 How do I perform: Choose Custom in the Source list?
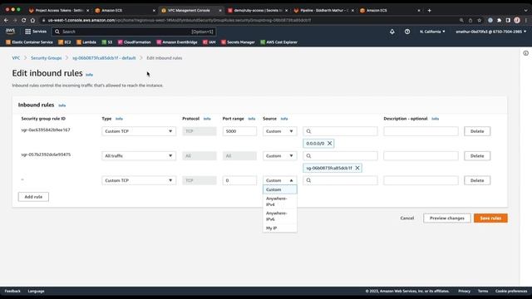point(279,189)
